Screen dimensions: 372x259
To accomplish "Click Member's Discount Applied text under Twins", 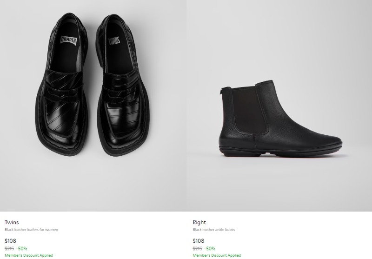I will (29, 255).
